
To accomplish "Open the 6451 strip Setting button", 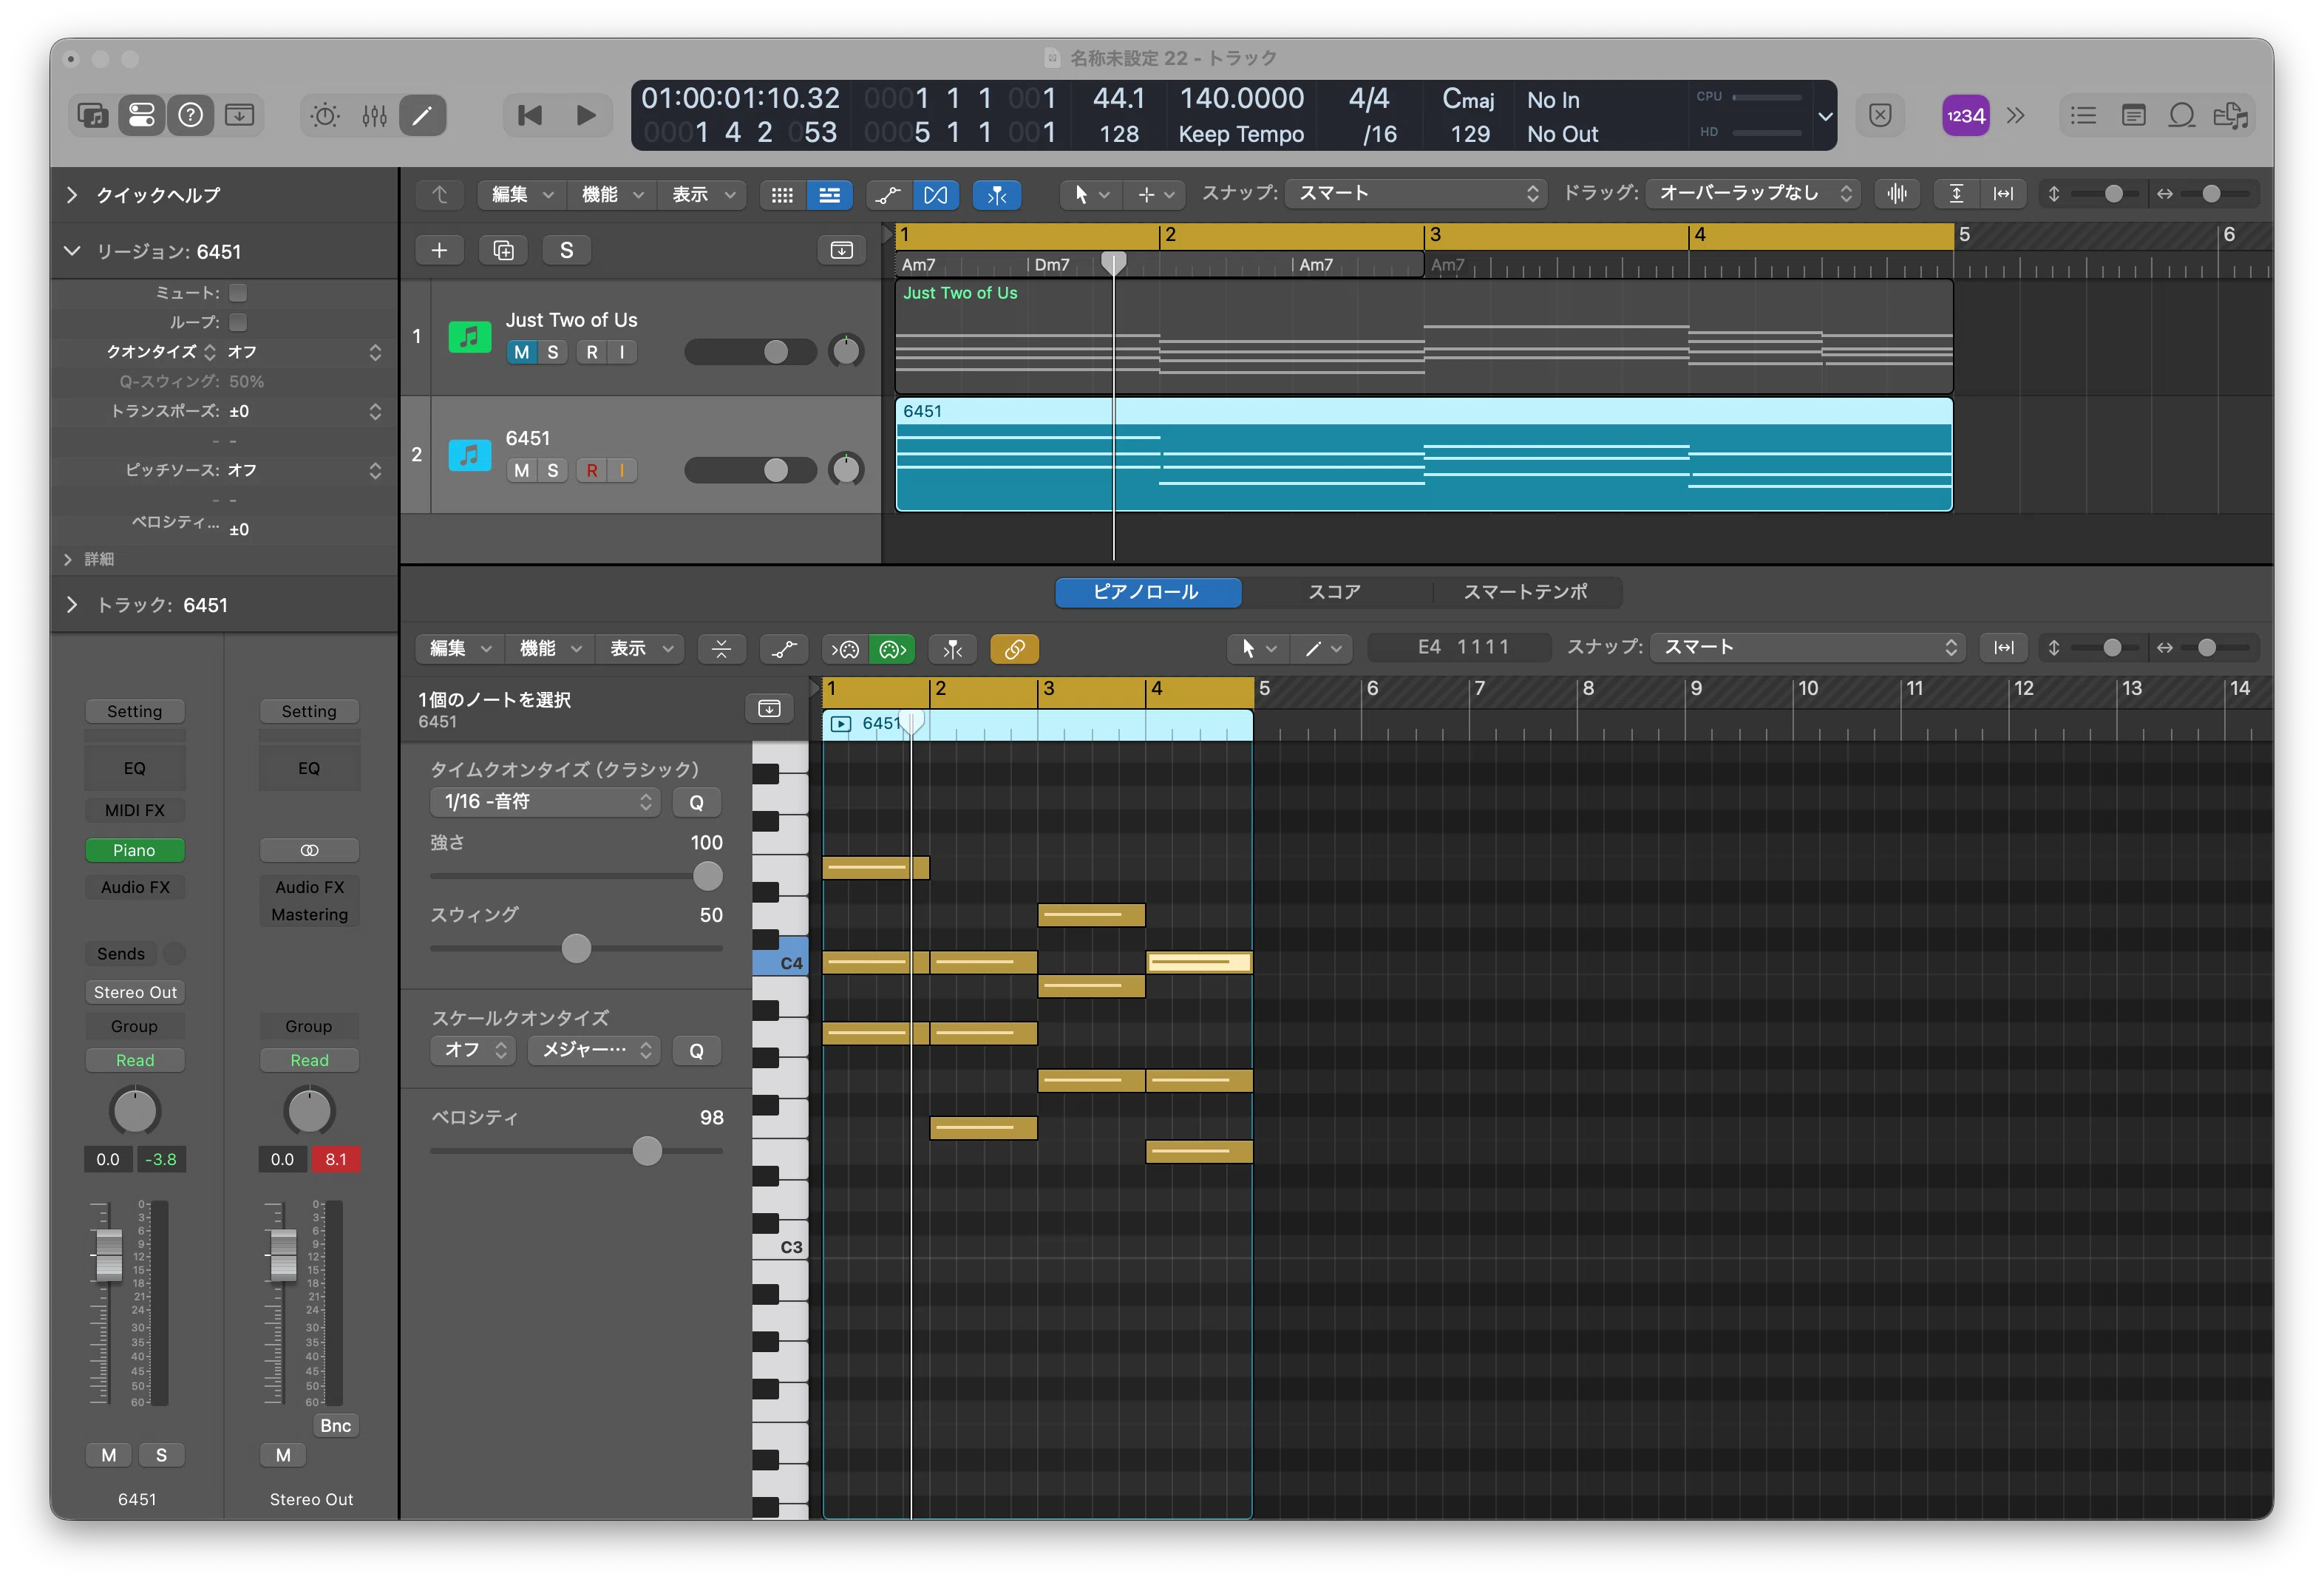I will pyautogui.click(x=134, y=711).
